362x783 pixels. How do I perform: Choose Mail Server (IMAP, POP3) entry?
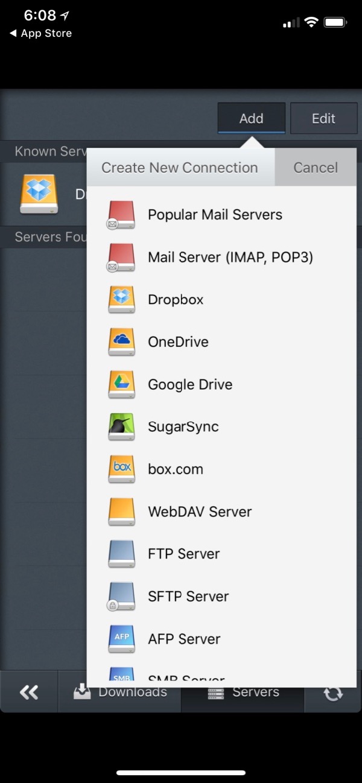click(221, 258)
